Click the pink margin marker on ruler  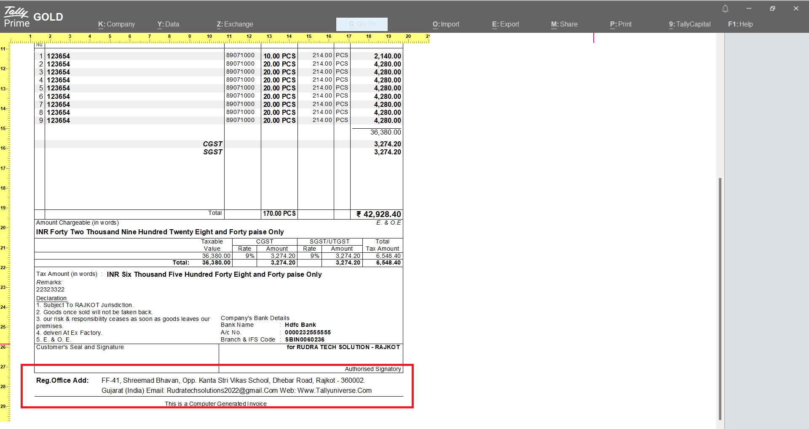pos(594,38)
